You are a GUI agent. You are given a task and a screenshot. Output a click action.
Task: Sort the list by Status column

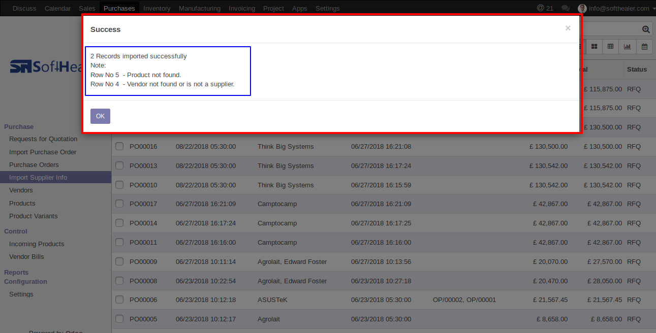coord(637,70)
